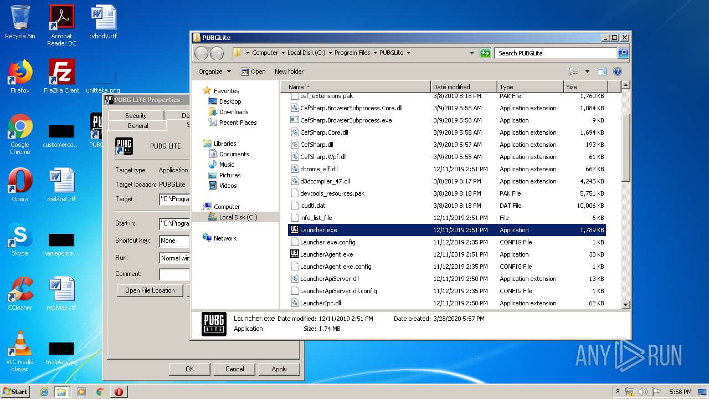
Task: Switch to General tab in Properties
Action: [138, 126]
